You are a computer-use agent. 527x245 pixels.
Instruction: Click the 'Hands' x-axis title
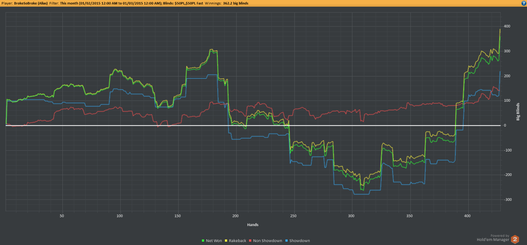pos(253,225)
